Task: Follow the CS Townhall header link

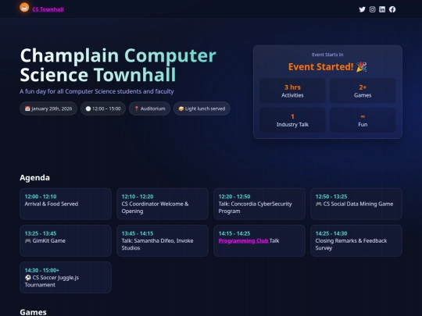Action: coord(48,9)
